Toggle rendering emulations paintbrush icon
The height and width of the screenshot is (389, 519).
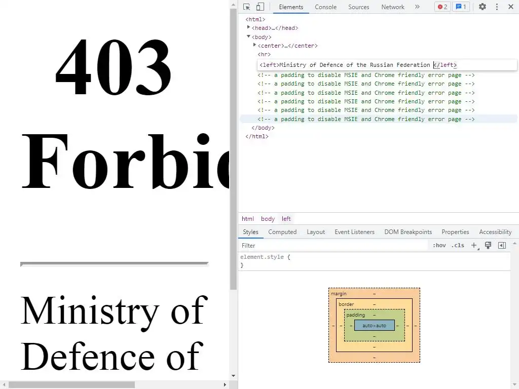pyautogui.click(x=488, y=246)
